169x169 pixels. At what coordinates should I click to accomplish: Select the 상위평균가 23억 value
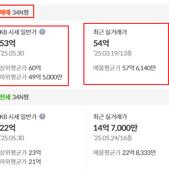point(20,153)
